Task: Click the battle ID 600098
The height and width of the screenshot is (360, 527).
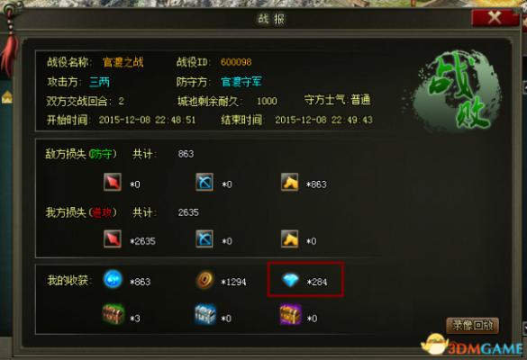Action: point(236,62)
